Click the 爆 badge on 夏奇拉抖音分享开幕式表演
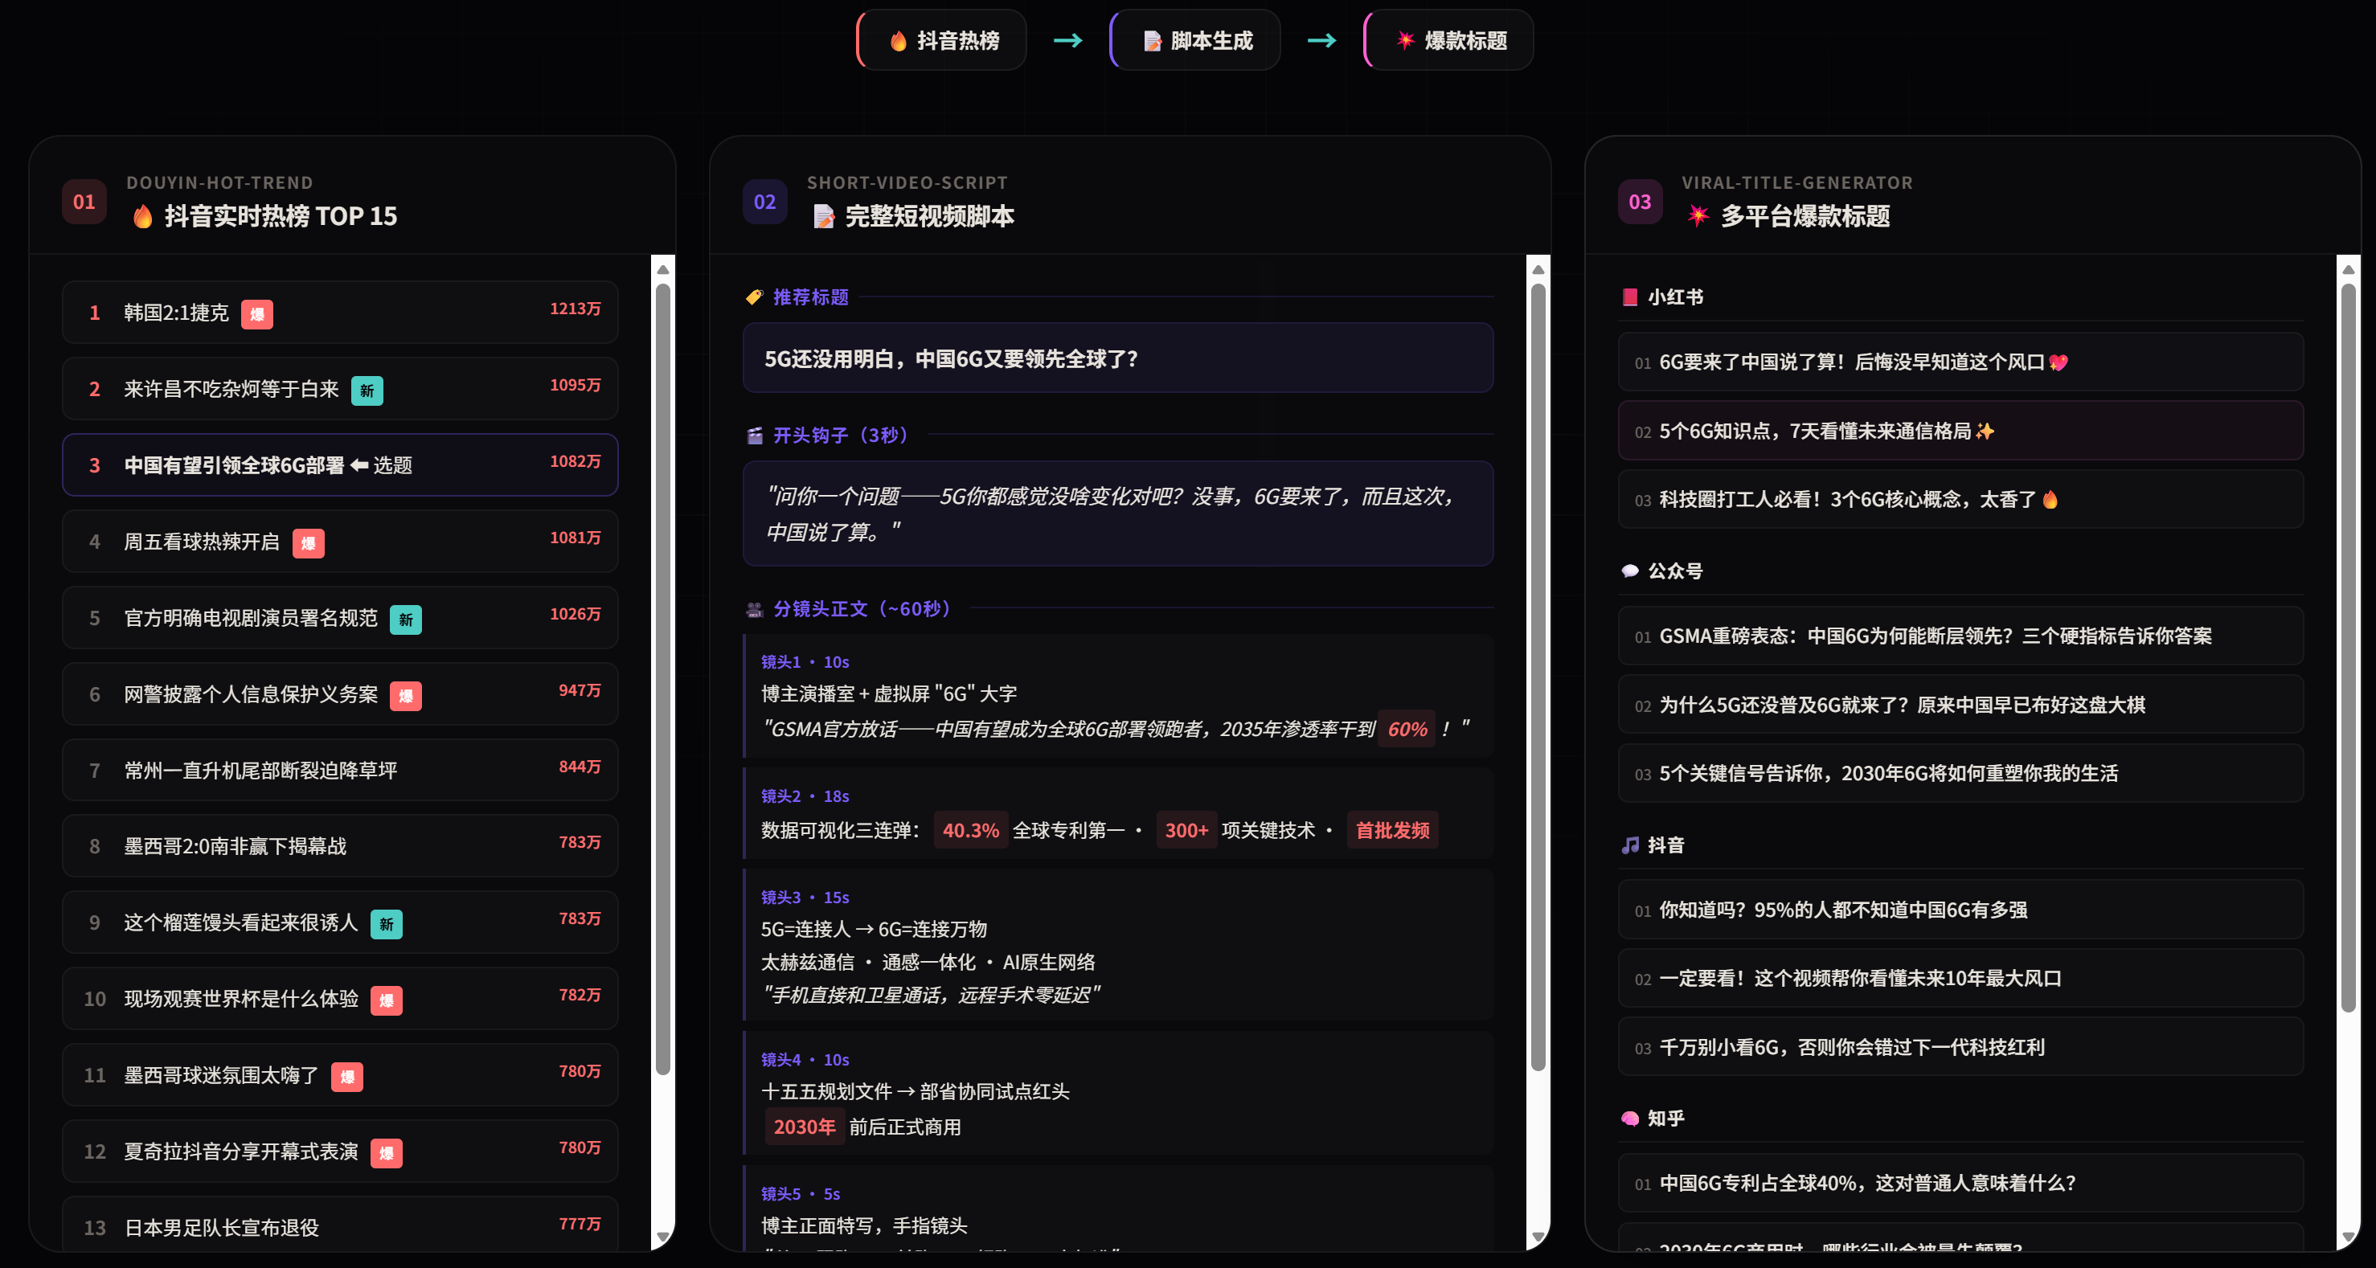 click(387, 1154)
